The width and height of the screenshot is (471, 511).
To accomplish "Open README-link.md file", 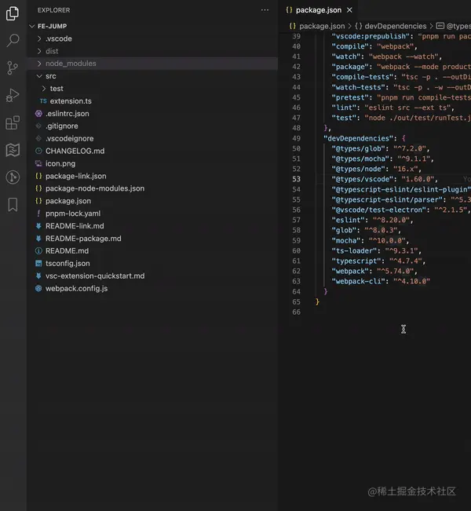I will click(x=152, y=226).
